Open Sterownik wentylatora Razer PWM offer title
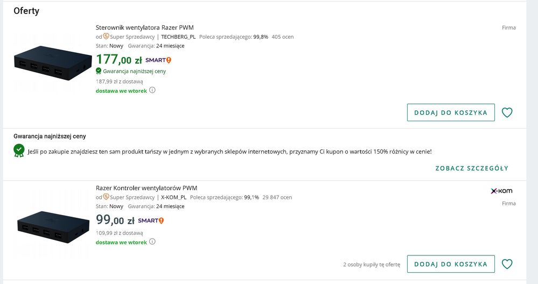The height and width of the screenshot is (284, 538). pos(144,27)
